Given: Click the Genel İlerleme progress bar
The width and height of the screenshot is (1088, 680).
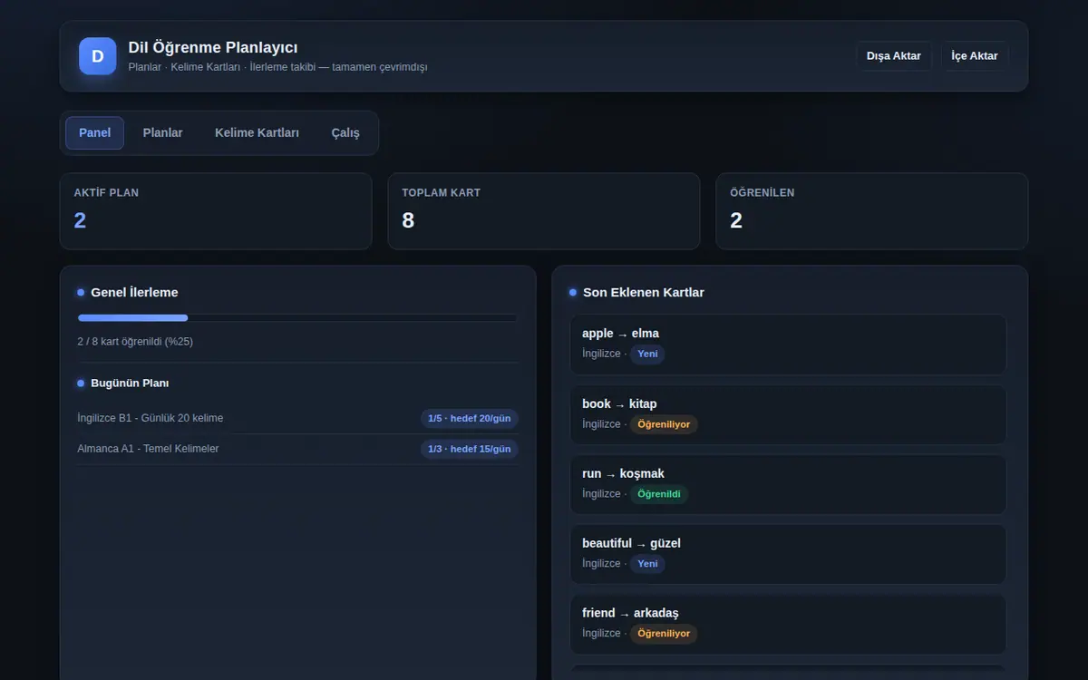Looking at the screenshot, I should tap(297, 318).
